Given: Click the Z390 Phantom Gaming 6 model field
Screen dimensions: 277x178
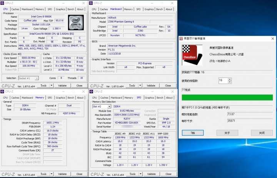Looking at the screenshot, I should tap(128, 22).
